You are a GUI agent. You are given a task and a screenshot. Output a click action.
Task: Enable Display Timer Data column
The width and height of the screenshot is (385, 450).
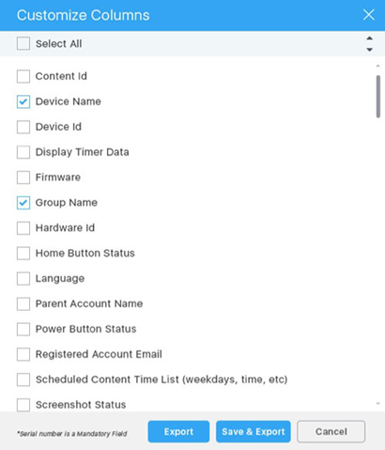(23, 152)
